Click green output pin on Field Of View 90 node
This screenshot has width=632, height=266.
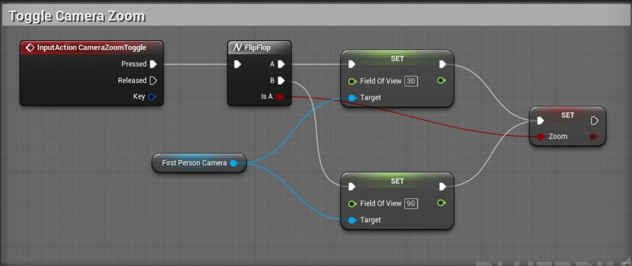441,203
